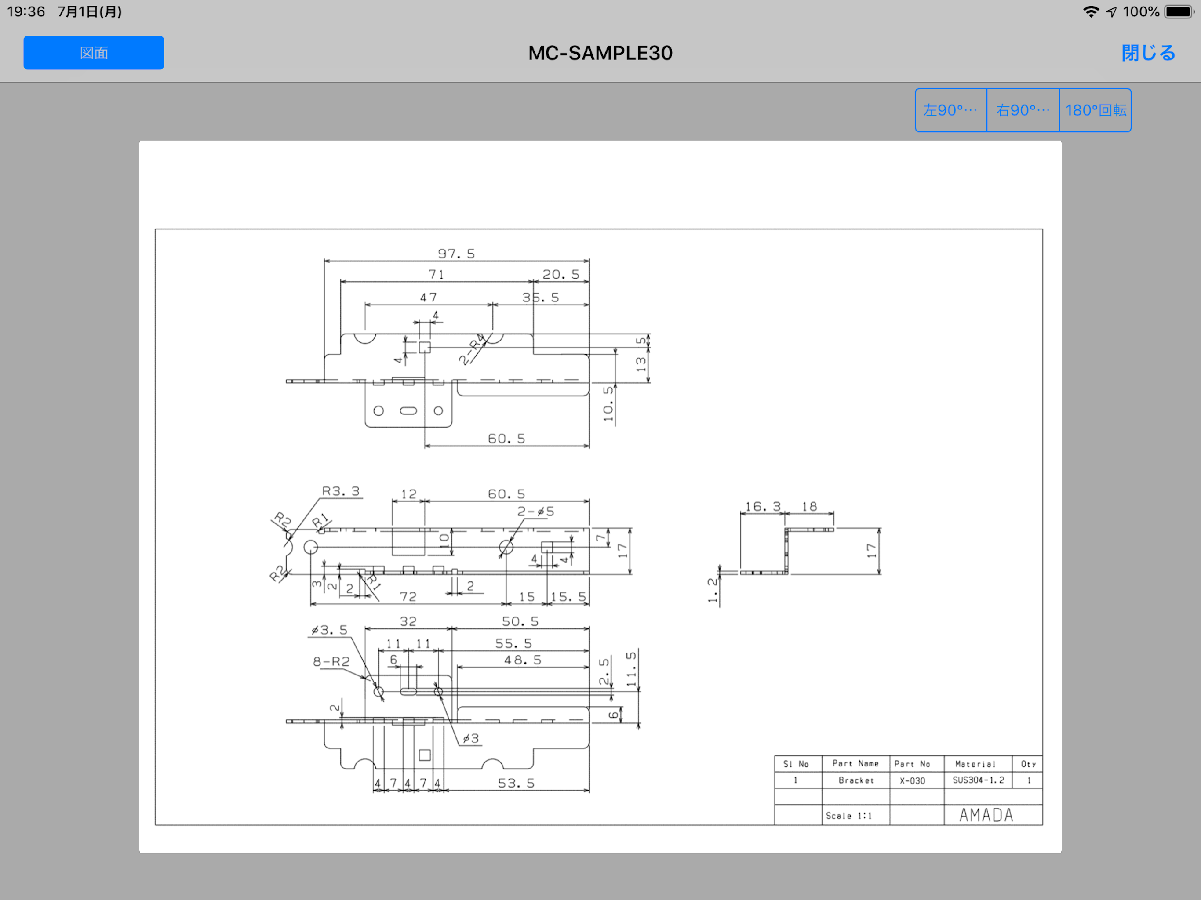
Task: Tap the R3.3 radius callout
Action: tap(341, 491)
